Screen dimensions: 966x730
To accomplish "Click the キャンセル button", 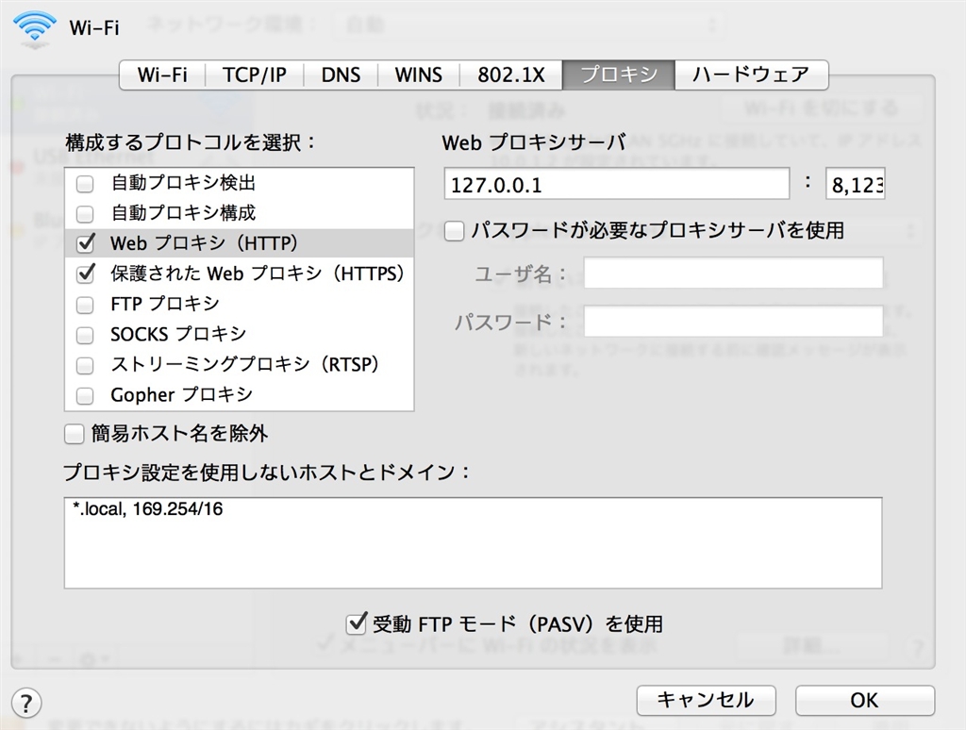I will (x=706, y=701).
